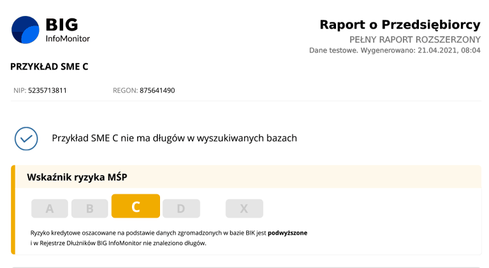Select the highlighted C risk rating box
Screen dimensions: 489x268
[135, 207]
